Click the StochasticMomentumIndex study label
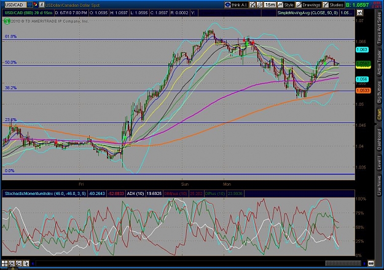The height and width of the screenshot is (270, 384). (45, 194)
